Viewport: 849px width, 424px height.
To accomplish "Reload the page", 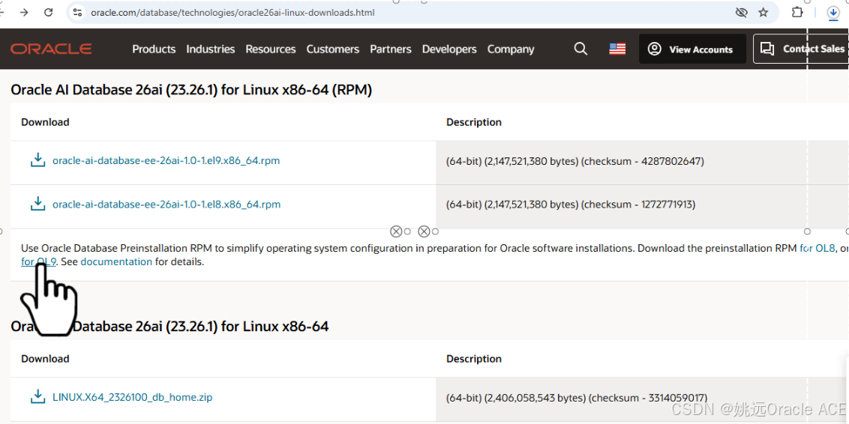I will (49, 13).
